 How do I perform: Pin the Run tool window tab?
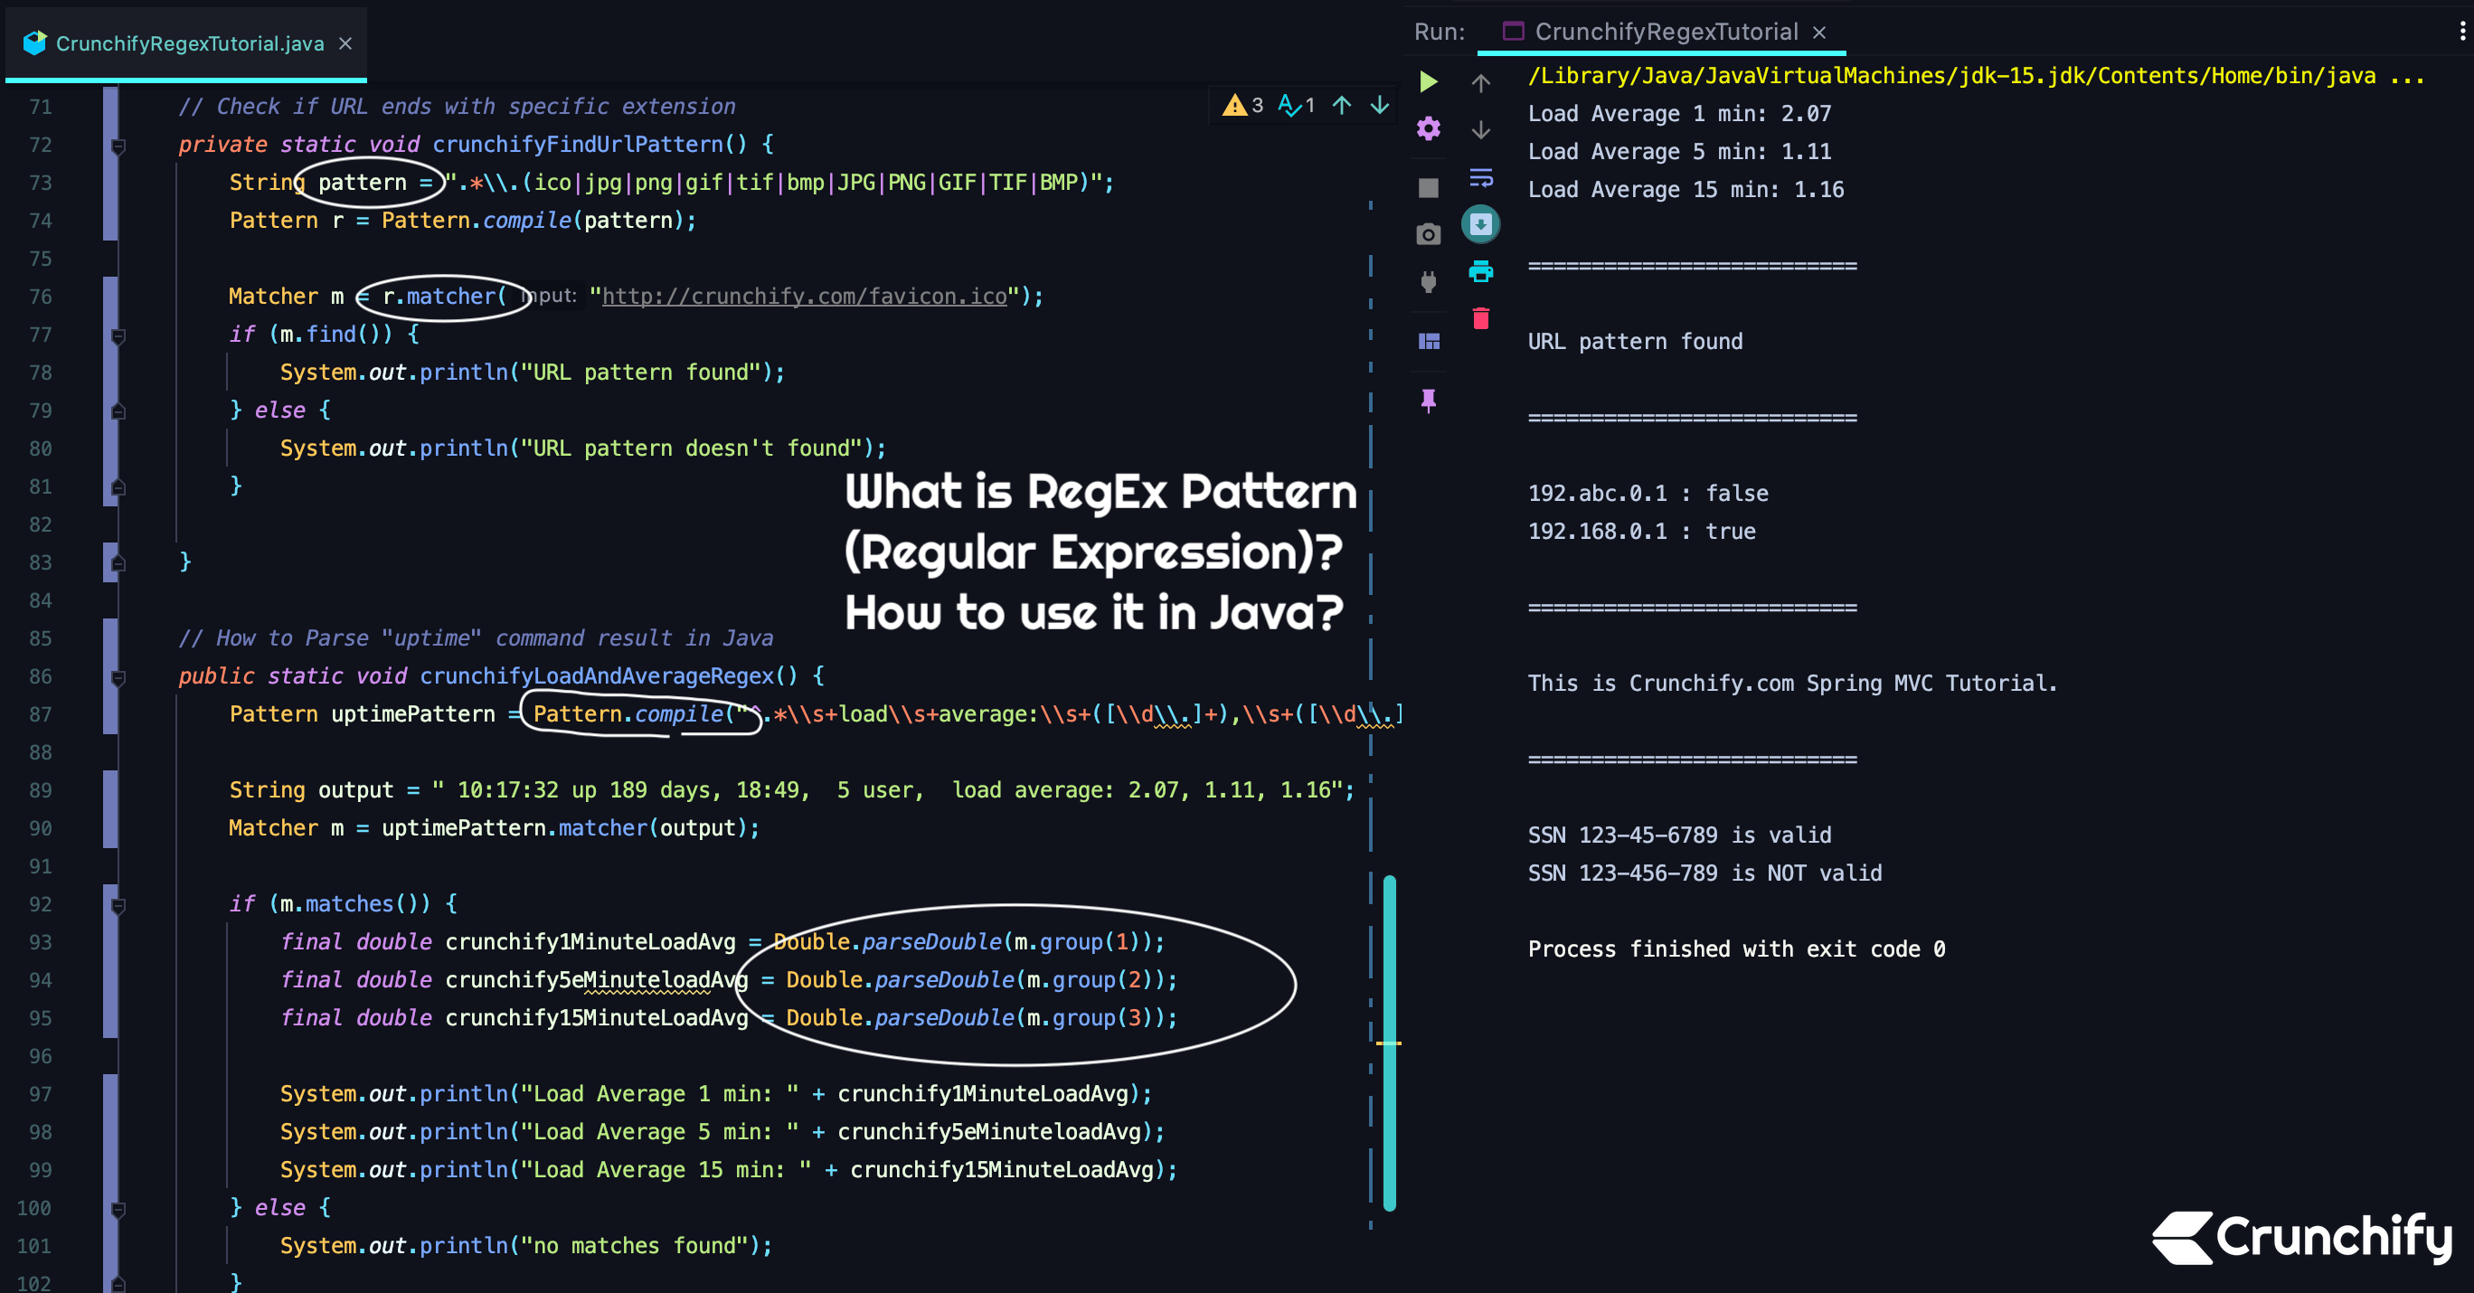click(x=1427, y=401)
